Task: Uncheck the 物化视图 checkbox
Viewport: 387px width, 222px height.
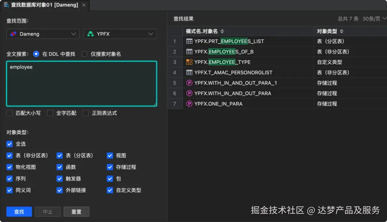Action: (9, 167)
